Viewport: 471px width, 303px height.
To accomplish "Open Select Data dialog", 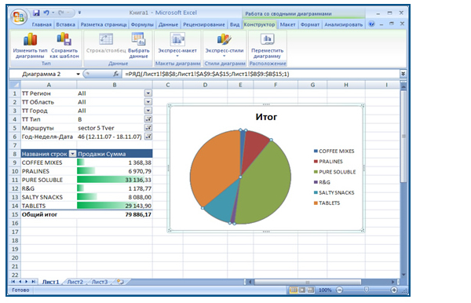I will point(138,46).
